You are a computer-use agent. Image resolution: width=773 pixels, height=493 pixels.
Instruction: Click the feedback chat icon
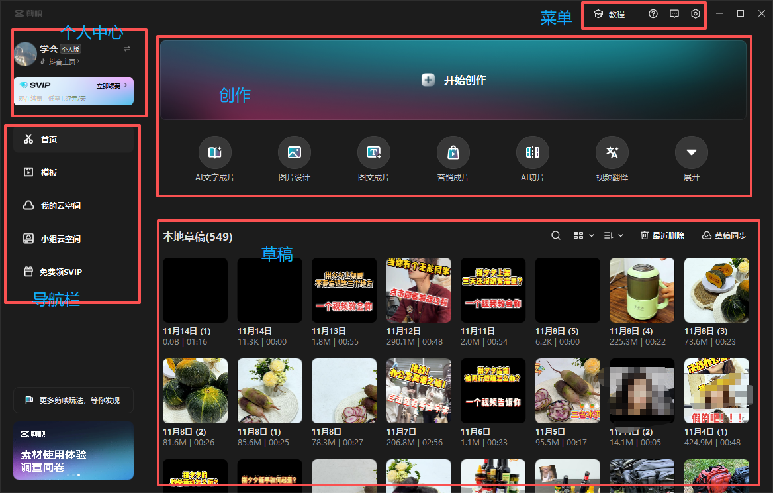click(x=674, y=13)
